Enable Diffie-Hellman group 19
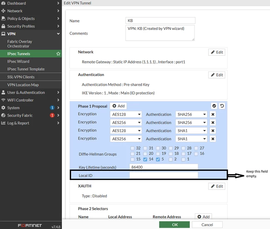The image size is (270, 229). [158, 153]
